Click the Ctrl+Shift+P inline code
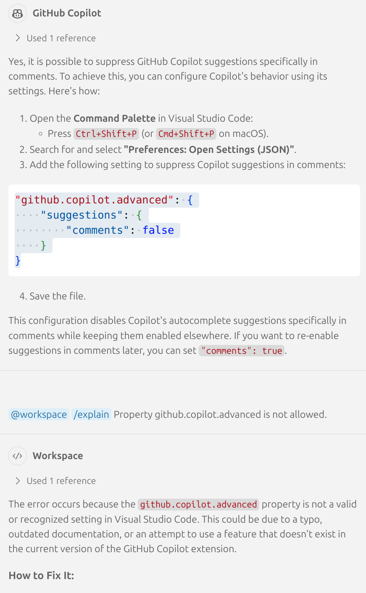Image resolution: width=366 pixels, height=593 pixels. pyautogui.click(x=106, y=134)
